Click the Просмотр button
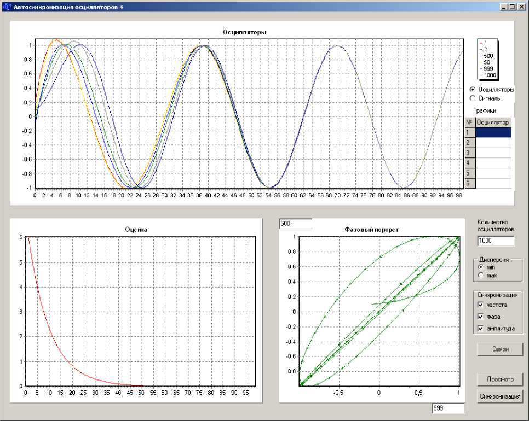 point(499,379)
